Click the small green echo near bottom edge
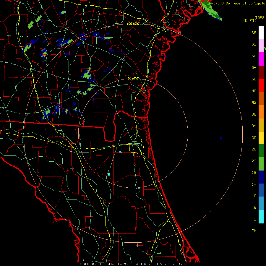 coord(159,254)
